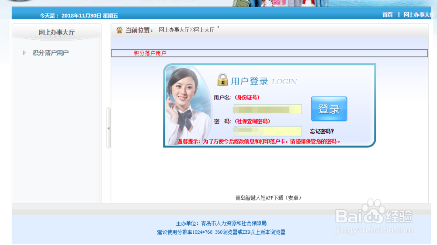This screenshot has height=245, width=437.
Task: Open 网上办事大厅 in top navigation bar
Action: [418, 15]
